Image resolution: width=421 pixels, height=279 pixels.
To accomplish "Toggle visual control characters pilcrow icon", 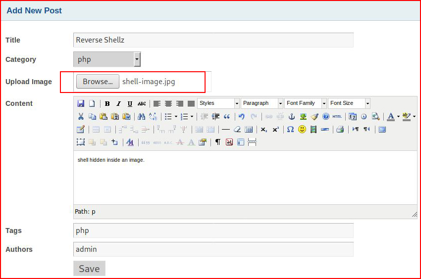I will click(x=218, y=142).
